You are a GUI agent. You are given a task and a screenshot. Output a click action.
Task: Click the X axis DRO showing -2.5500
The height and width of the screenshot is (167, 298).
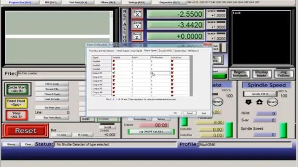pos(176,14)
